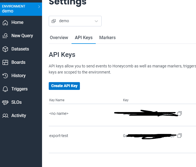Select the API Keys tab

point(84,38)
